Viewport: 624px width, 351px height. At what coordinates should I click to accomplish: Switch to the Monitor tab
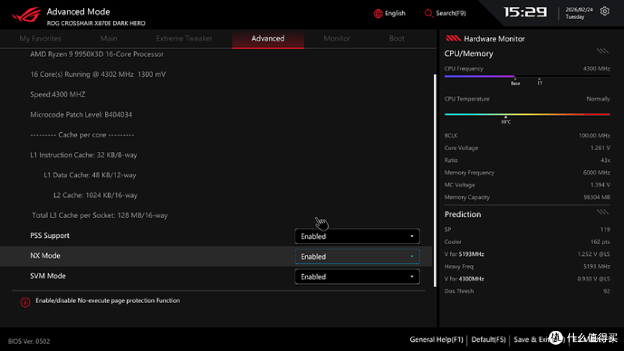tap(337, 39)
